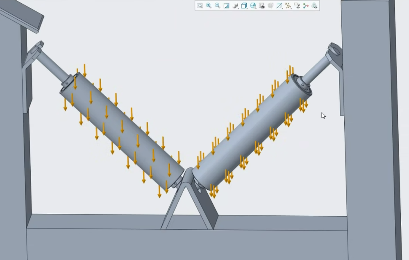The image size is (409, 260).
Task: Open the Rendering options dropdown
Action: pos(235,6)
